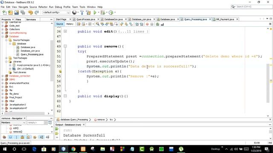Open the Tools menu

click(x=82, y=7)
